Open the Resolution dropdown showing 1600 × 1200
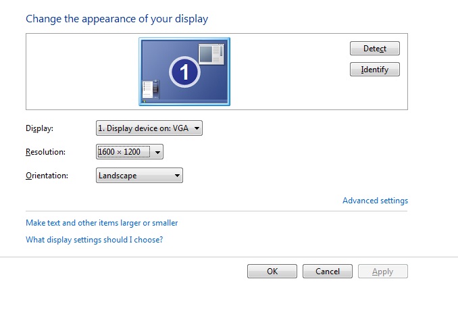This screenshot has height=333, width=458. pyautogui.click(x=130, y=152)
